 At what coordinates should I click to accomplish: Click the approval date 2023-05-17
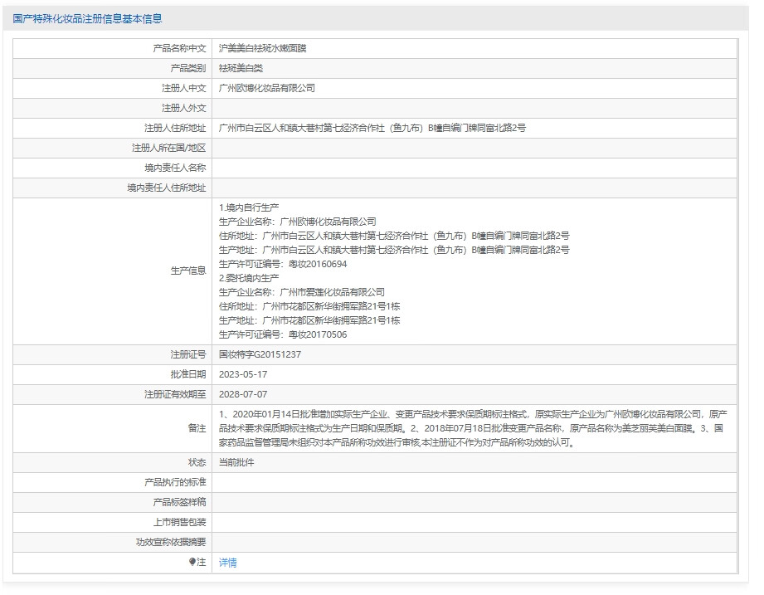tap(243, 374)
